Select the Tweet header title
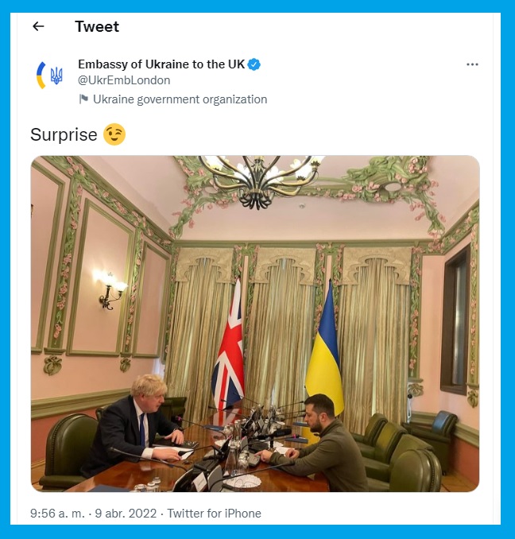The image size is (515, 539). 97,26
